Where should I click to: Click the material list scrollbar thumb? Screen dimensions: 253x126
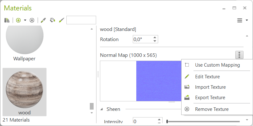(92, 106)
